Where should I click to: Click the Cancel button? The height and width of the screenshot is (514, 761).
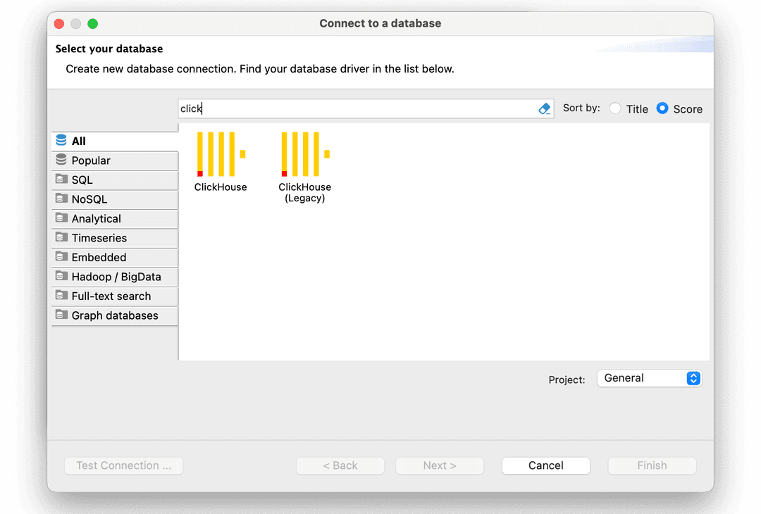(546, 465)
